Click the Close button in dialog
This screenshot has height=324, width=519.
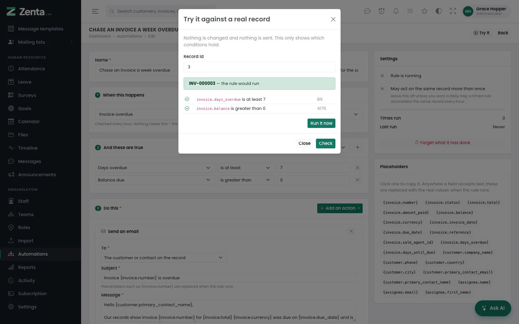click(x=304, y=144)
